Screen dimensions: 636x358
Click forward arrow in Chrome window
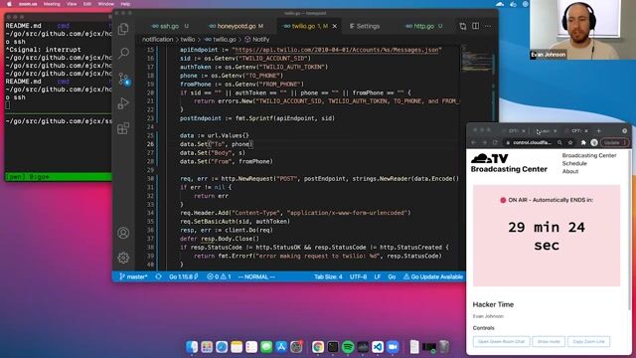click(x=484, y=142)
